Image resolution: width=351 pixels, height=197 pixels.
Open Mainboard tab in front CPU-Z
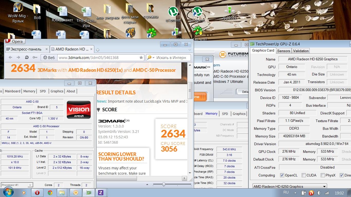tap(13, 91)
